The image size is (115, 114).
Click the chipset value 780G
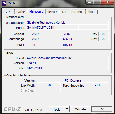tap(67, 34)
